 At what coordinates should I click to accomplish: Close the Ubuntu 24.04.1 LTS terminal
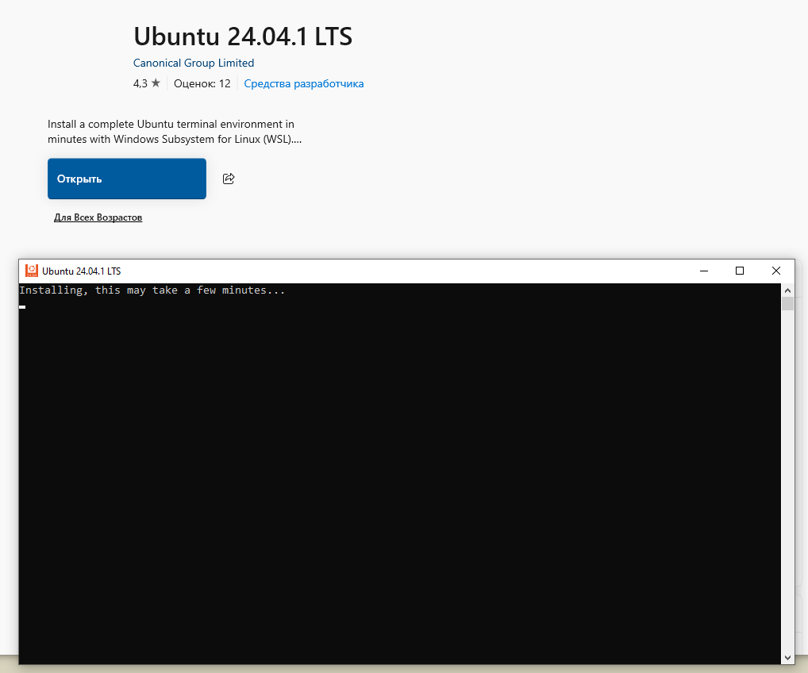(x=776, y=271)
